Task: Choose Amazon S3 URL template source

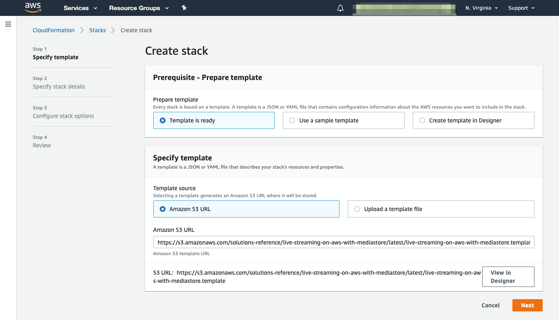Action: 246,209
